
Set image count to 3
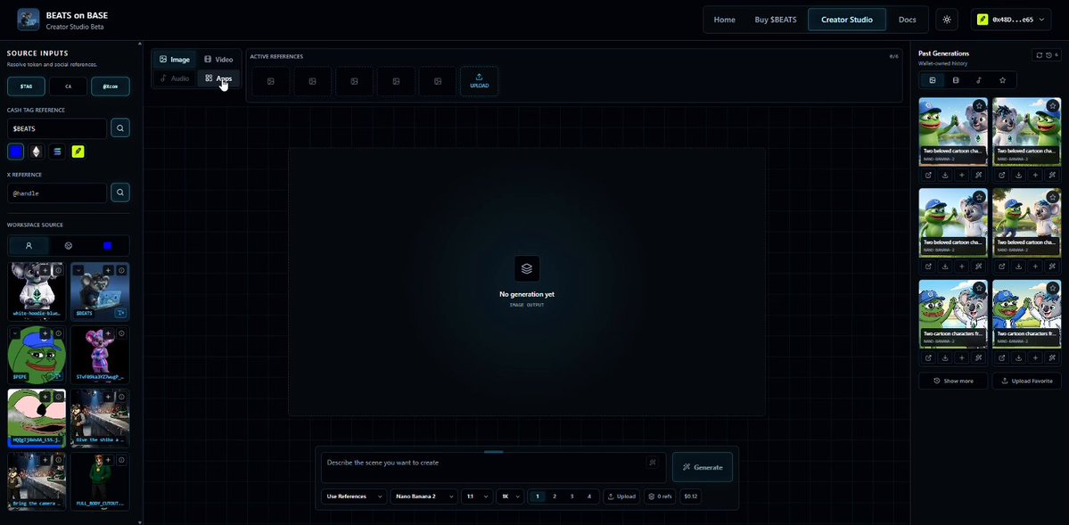[x=572, y=496]
